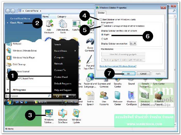Select the Left side radio button
The image size is (181, 135).
click(102, 39)
